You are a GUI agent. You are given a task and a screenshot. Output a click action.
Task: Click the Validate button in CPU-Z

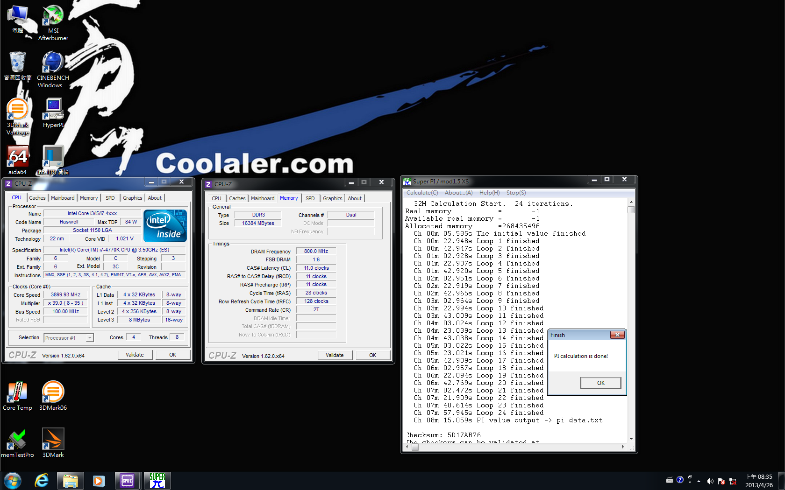pyautogui.click(x=135, y=354)
